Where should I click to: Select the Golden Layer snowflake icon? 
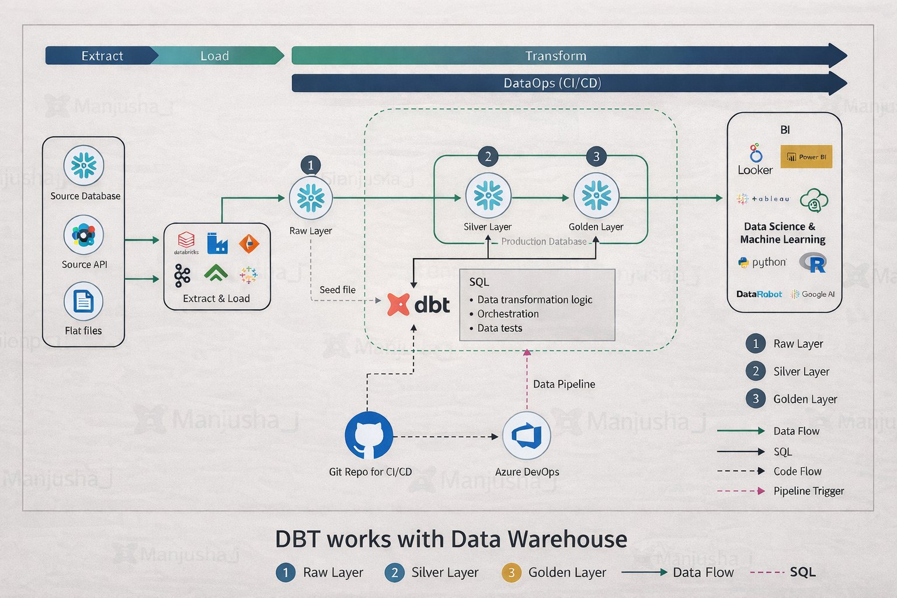tap(596, 195)
